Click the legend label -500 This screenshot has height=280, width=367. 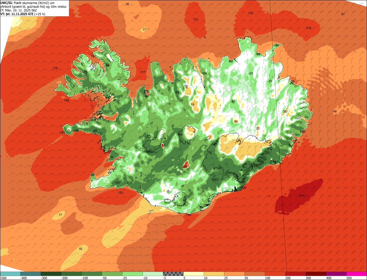[x=3, y=278]
